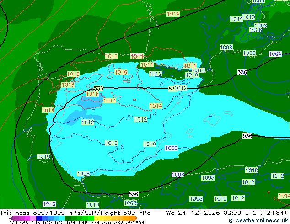
Task: Click legend value 486
Action: pyautogui.click(x=24, y=222)
